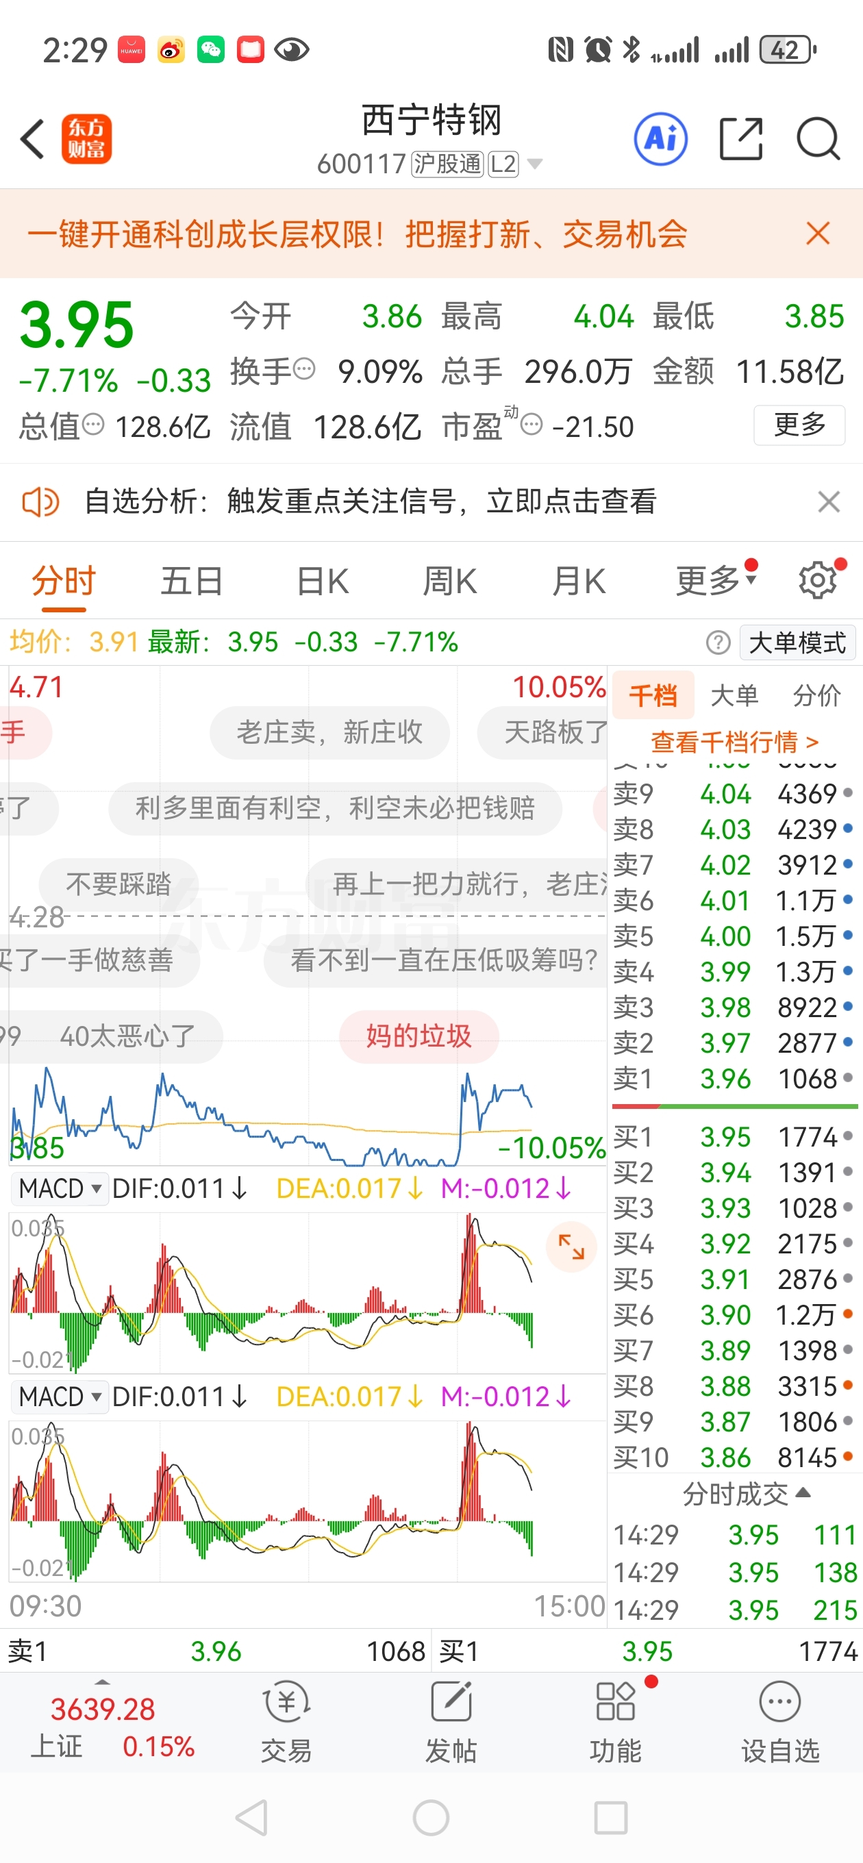
Task: Close the 自选分析 notification bar
Action: pyautogui.click(x=828, y=501)
